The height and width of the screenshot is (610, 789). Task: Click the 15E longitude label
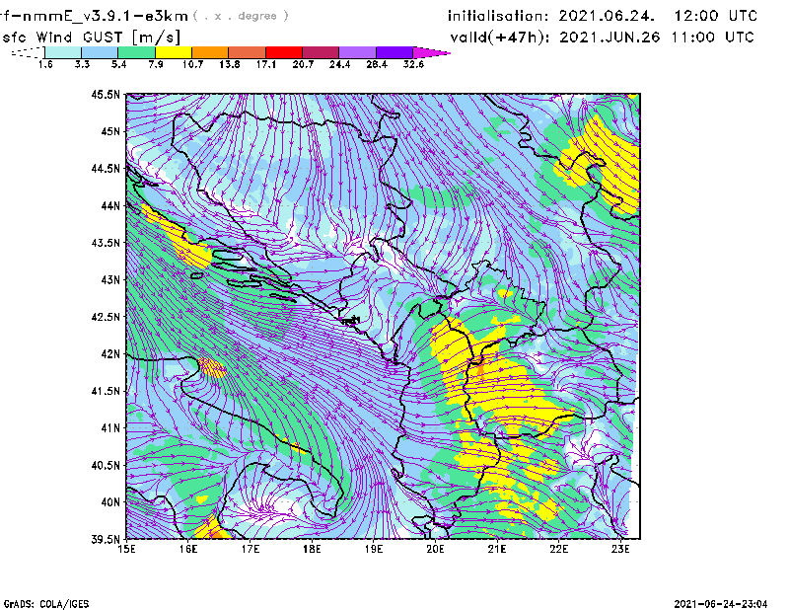126,549
